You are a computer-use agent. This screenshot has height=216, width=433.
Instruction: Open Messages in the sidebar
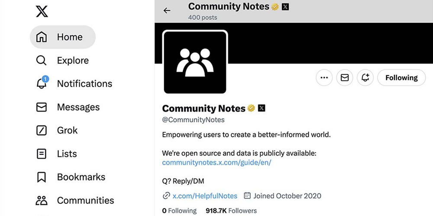[68, 107]
